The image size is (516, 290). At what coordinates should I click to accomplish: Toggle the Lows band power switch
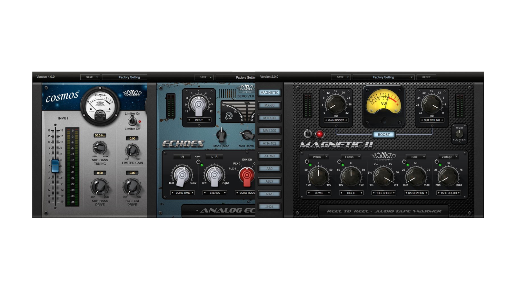(307, 161)
